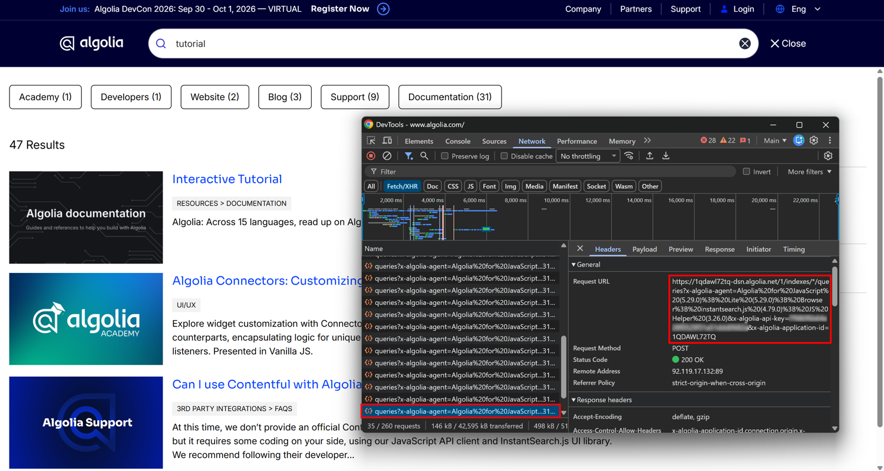The width and height of the screenshot is (884, 471).
Task: Toggle the device toolbar icon in DevTools
Action: [x=387, y=141]
